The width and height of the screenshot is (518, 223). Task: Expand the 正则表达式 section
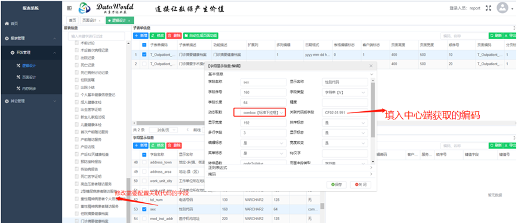[x=291, y=168]
